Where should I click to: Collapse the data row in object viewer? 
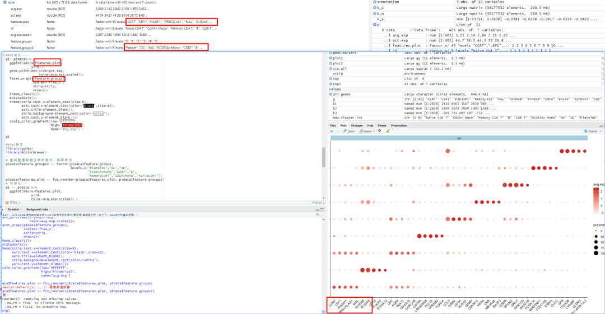coord(4,2)
